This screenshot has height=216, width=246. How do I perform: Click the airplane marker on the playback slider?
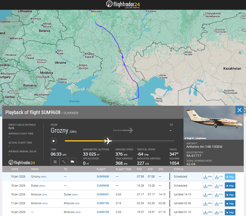pyautogui.click(x=108, y=141)
